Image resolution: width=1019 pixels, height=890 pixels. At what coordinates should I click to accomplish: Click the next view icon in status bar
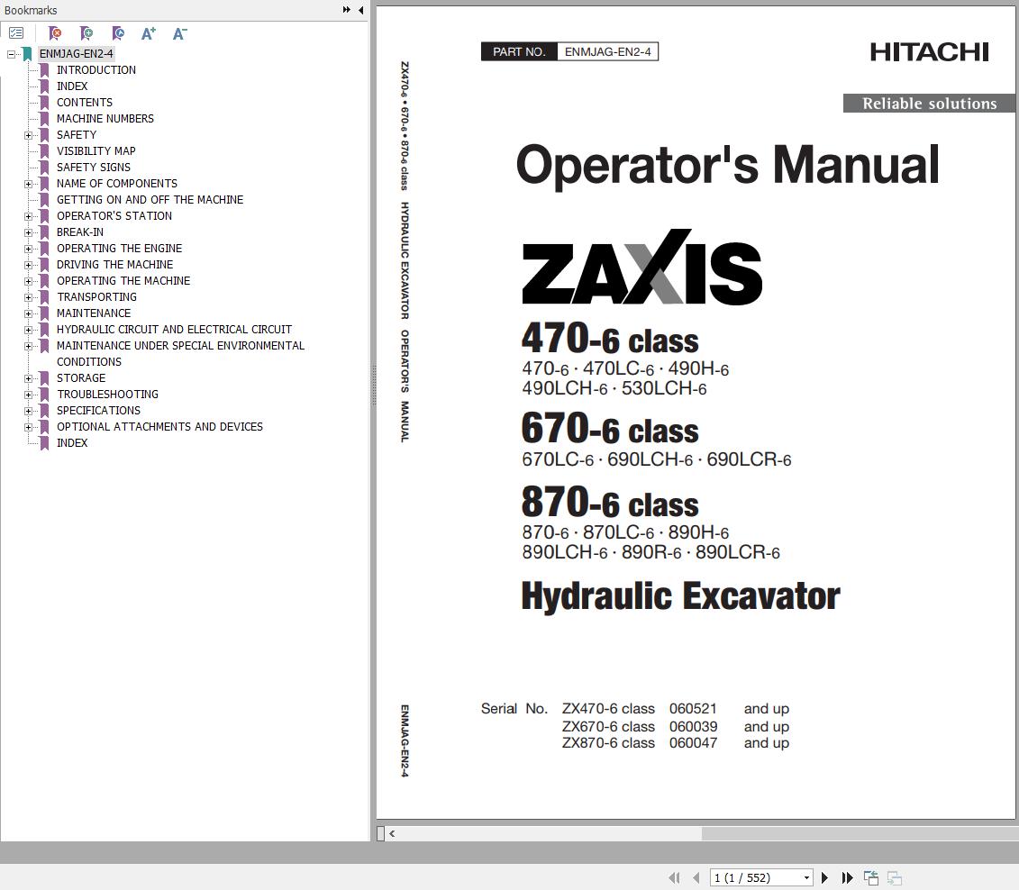click(895, 877)
